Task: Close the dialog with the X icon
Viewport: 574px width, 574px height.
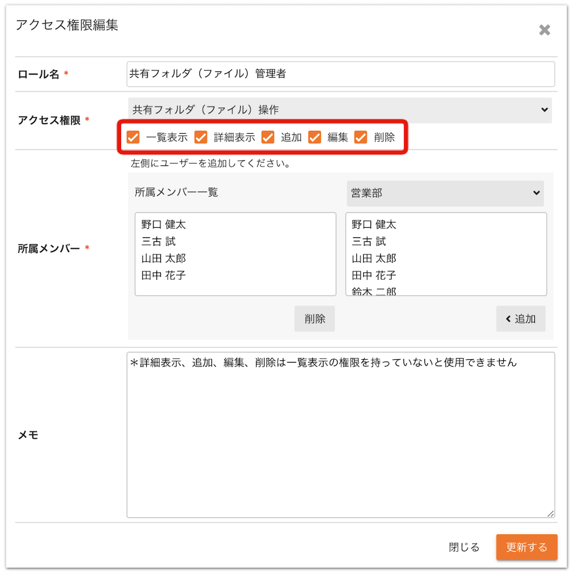Action: tap(545, 30)
